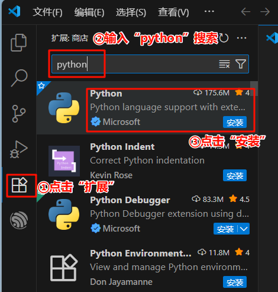Install the Python Environment extension
The width and height of the screenshot is (278, 292).
pos(235,282)
